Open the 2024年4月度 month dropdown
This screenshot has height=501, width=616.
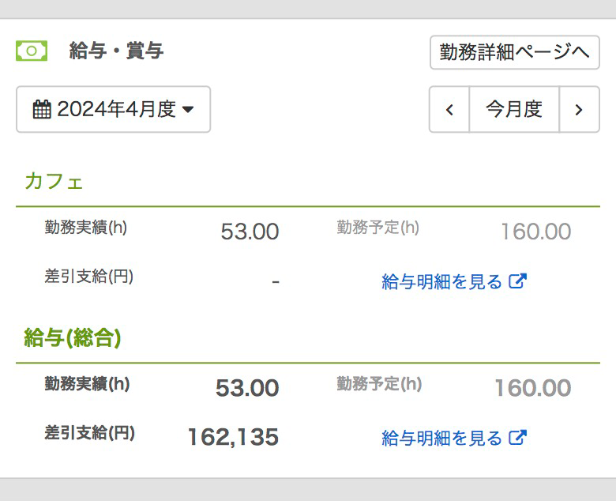coord(113,109)
